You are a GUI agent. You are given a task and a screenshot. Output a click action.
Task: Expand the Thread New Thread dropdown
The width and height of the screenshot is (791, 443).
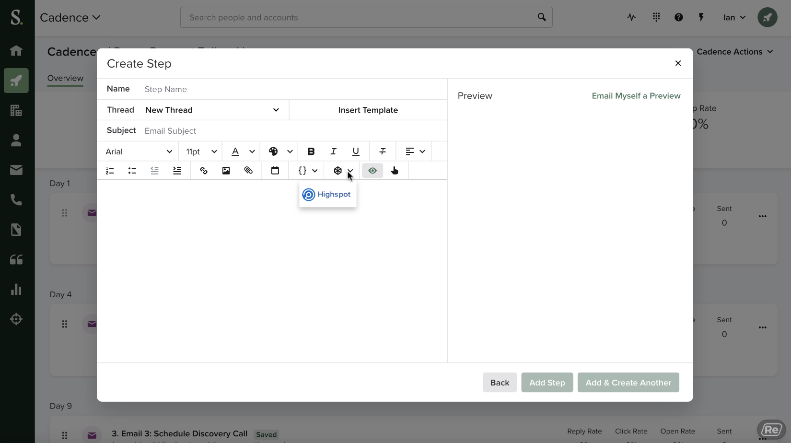212,110
